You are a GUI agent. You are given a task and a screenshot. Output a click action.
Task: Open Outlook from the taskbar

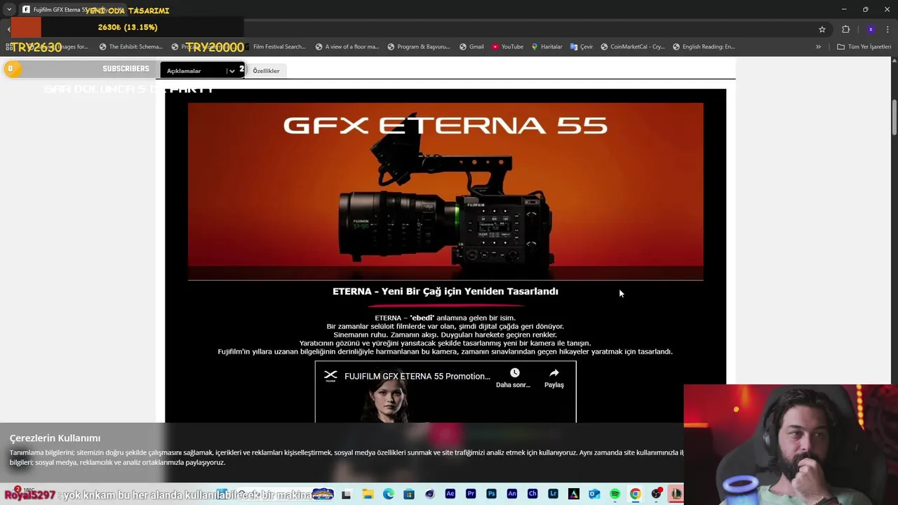594,494
